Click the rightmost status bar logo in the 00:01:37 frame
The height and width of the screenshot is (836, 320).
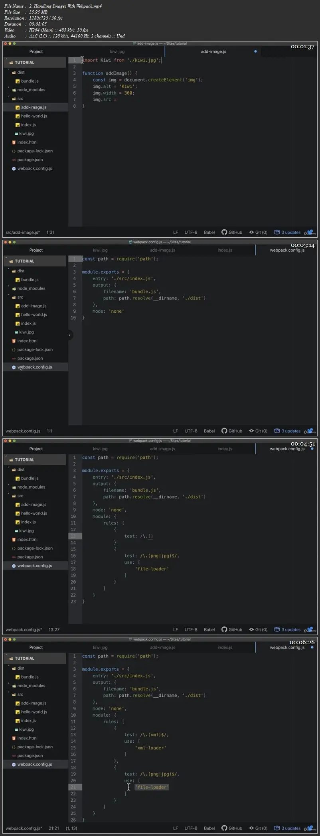pos(310,232)
